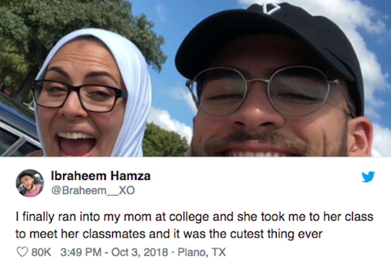Click the white logo on the black cap

tap(271, 8)
